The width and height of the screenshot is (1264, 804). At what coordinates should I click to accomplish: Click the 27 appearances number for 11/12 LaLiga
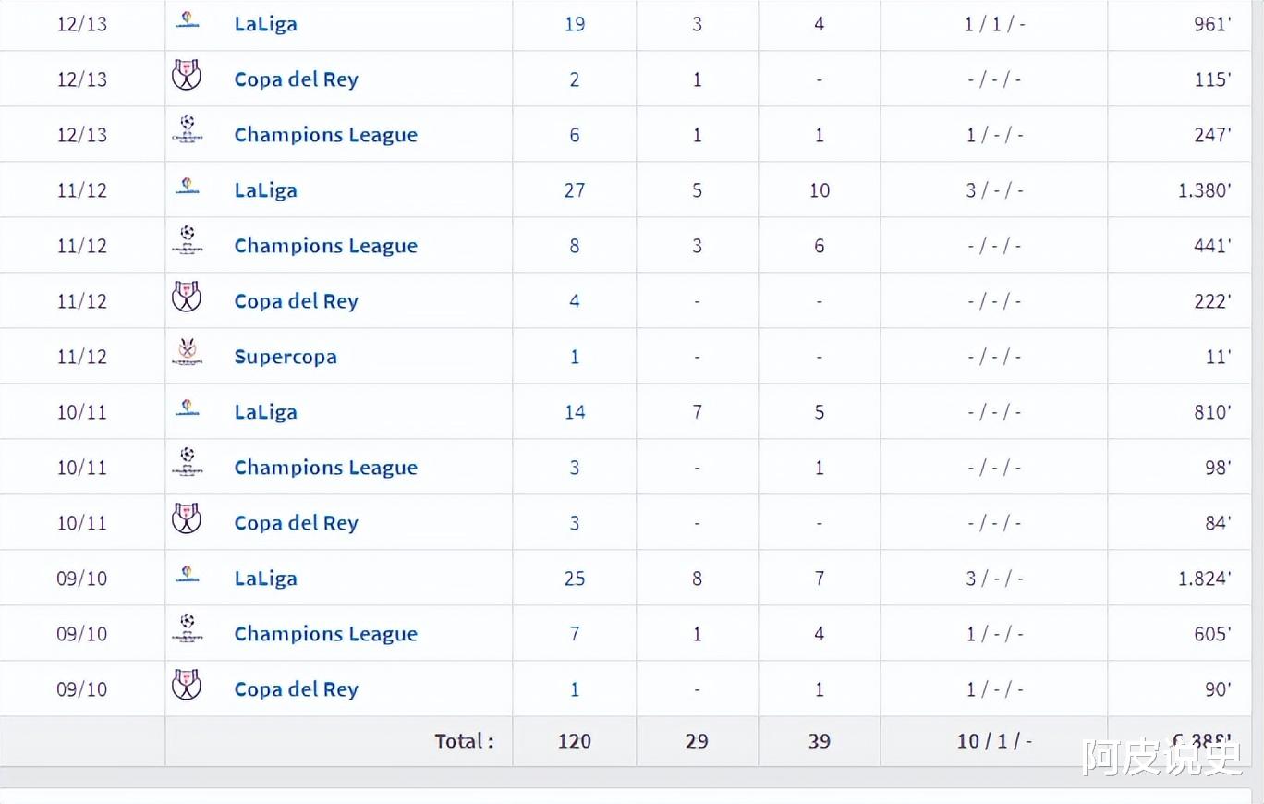tap(575, 190)
